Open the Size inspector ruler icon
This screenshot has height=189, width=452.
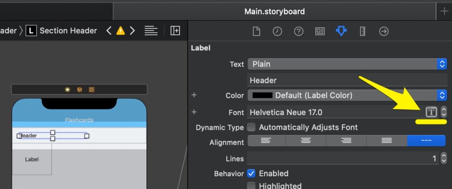(x=363, y=31)
